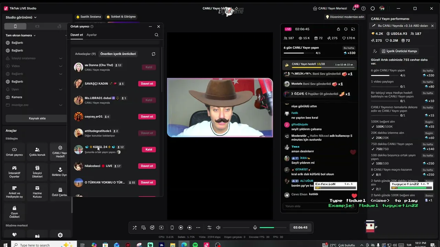Open the help question mark in title bar
Screen dimensions: 440x247
[363, 8]
